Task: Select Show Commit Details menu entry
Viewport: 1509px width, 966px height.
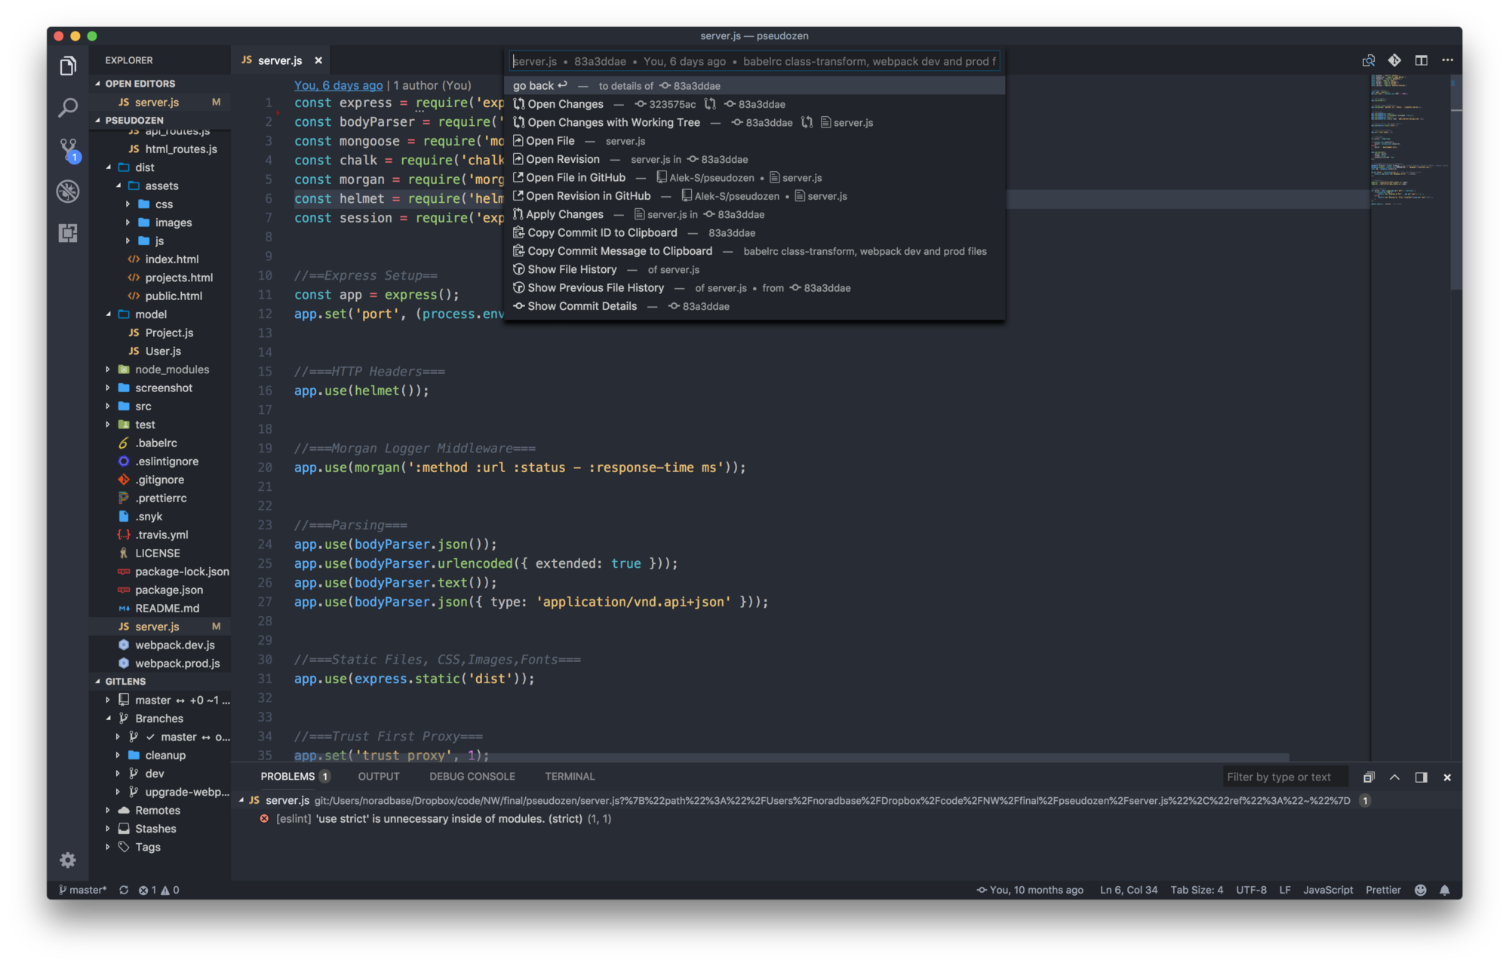Action: (582, 305)
